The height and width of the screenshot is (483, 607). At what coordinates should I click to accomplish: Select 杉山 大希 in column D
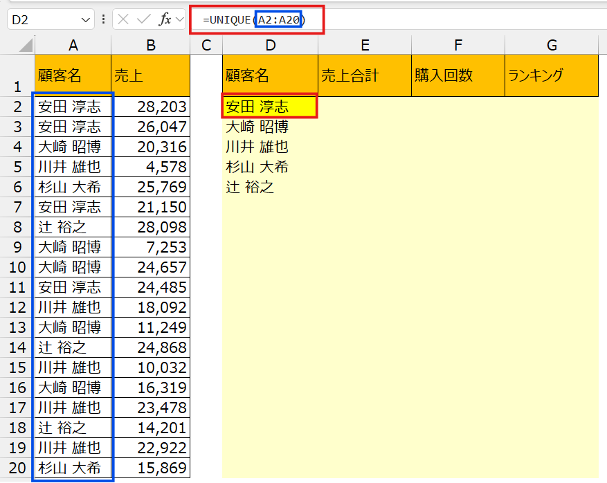(x=270, y=167)
